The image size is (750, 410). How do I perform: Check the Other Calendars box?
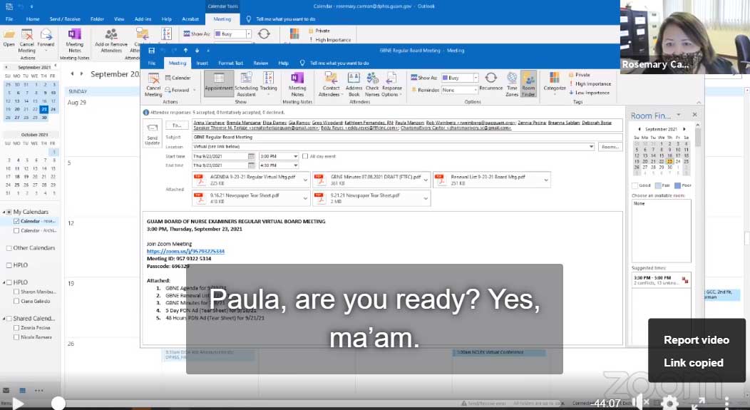pos(9,248)
